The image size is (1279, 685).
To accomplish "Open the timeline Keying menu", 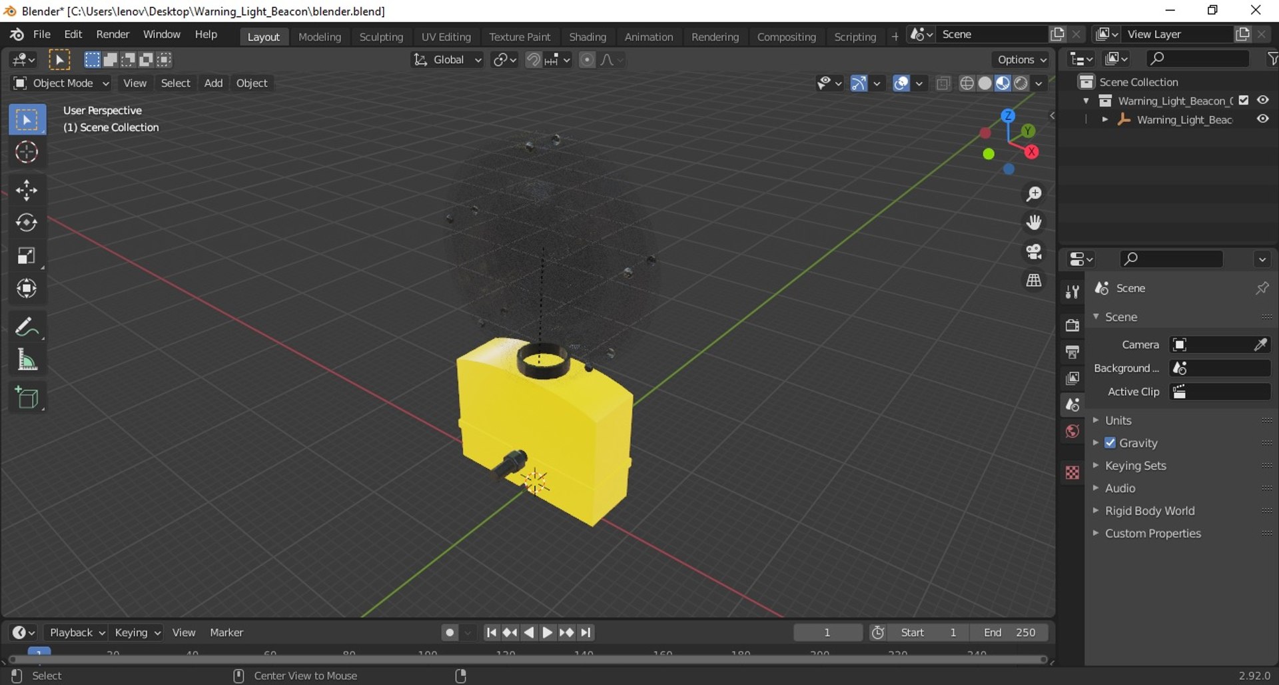I will (x=137, y=632).
